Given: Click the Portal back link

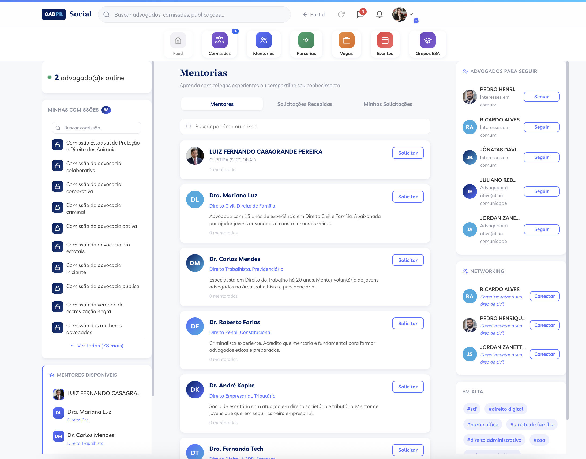Looking at the screenshot, I should 314,14.
